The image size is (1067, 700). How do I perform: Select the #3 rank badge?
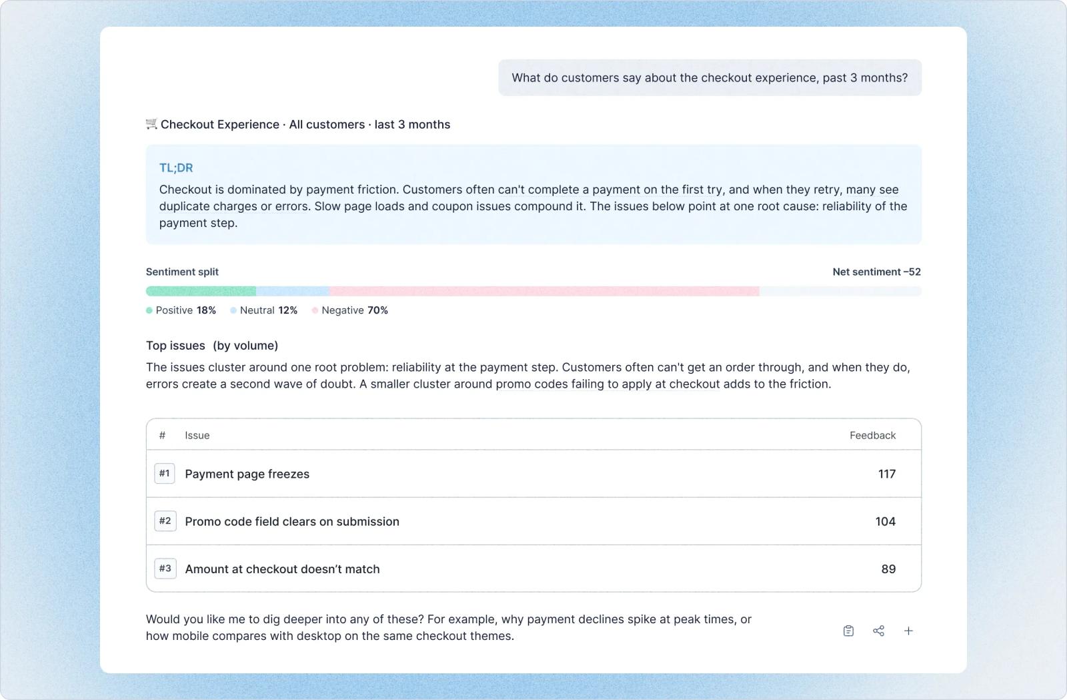point(165,568)
